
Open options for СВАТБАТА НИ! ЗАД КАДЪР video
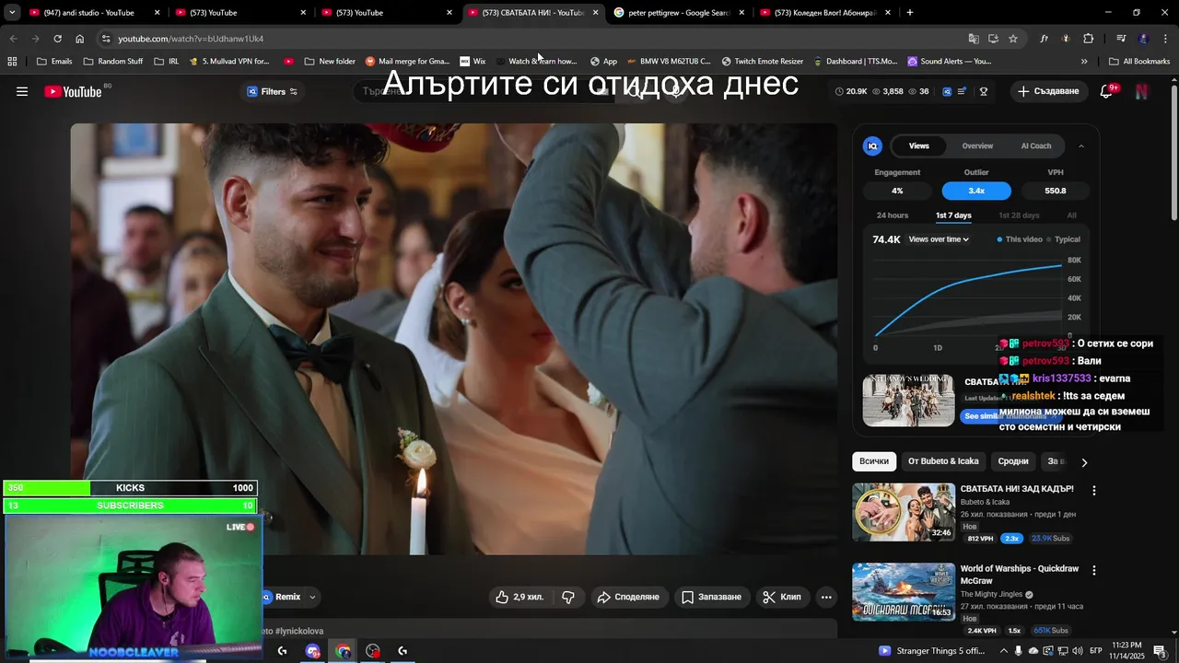(x=1094, y=491)
